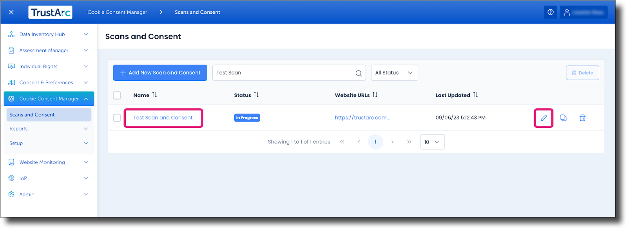Open the Test Scan and Consent link

coord(163,118)
